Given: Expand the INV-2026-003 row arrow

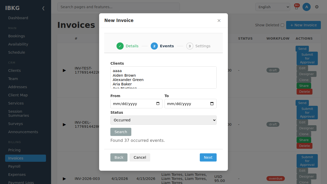Looking at the screenshot, I should [64, 179].
